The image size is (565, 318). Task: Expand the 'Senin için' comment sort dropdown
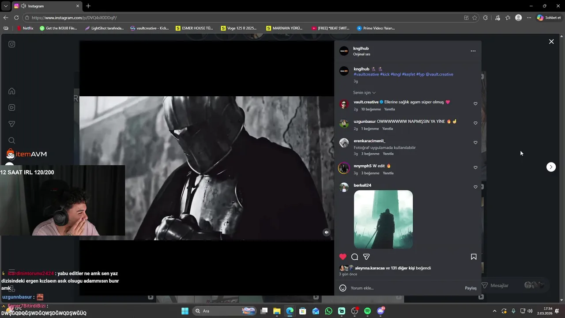tap(364, 93)
